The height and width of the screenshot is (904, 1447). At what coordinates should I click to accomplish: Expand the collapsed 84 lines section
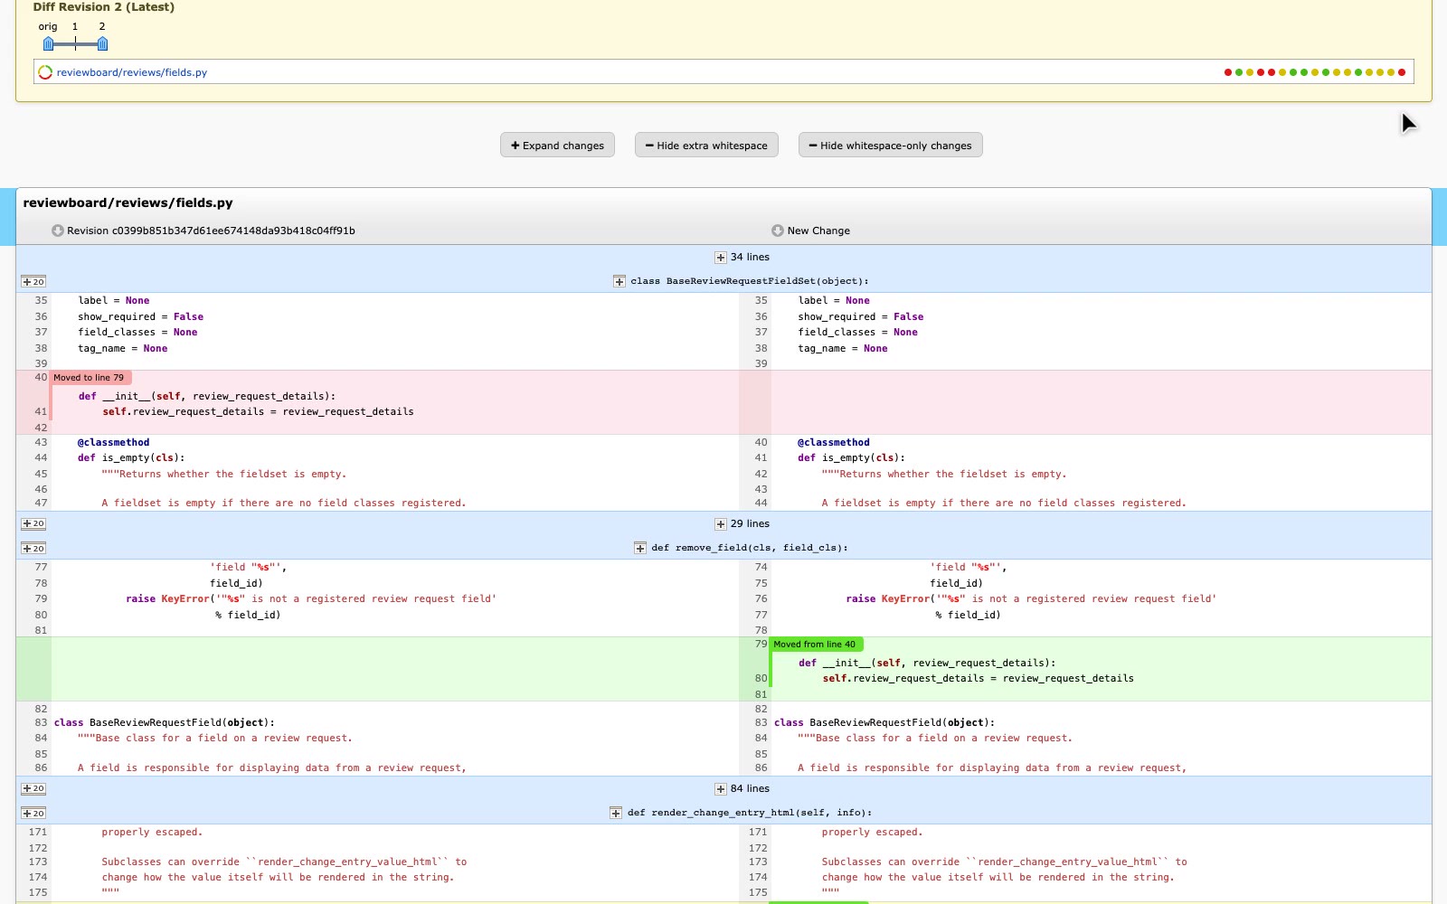tap(721, 789)
